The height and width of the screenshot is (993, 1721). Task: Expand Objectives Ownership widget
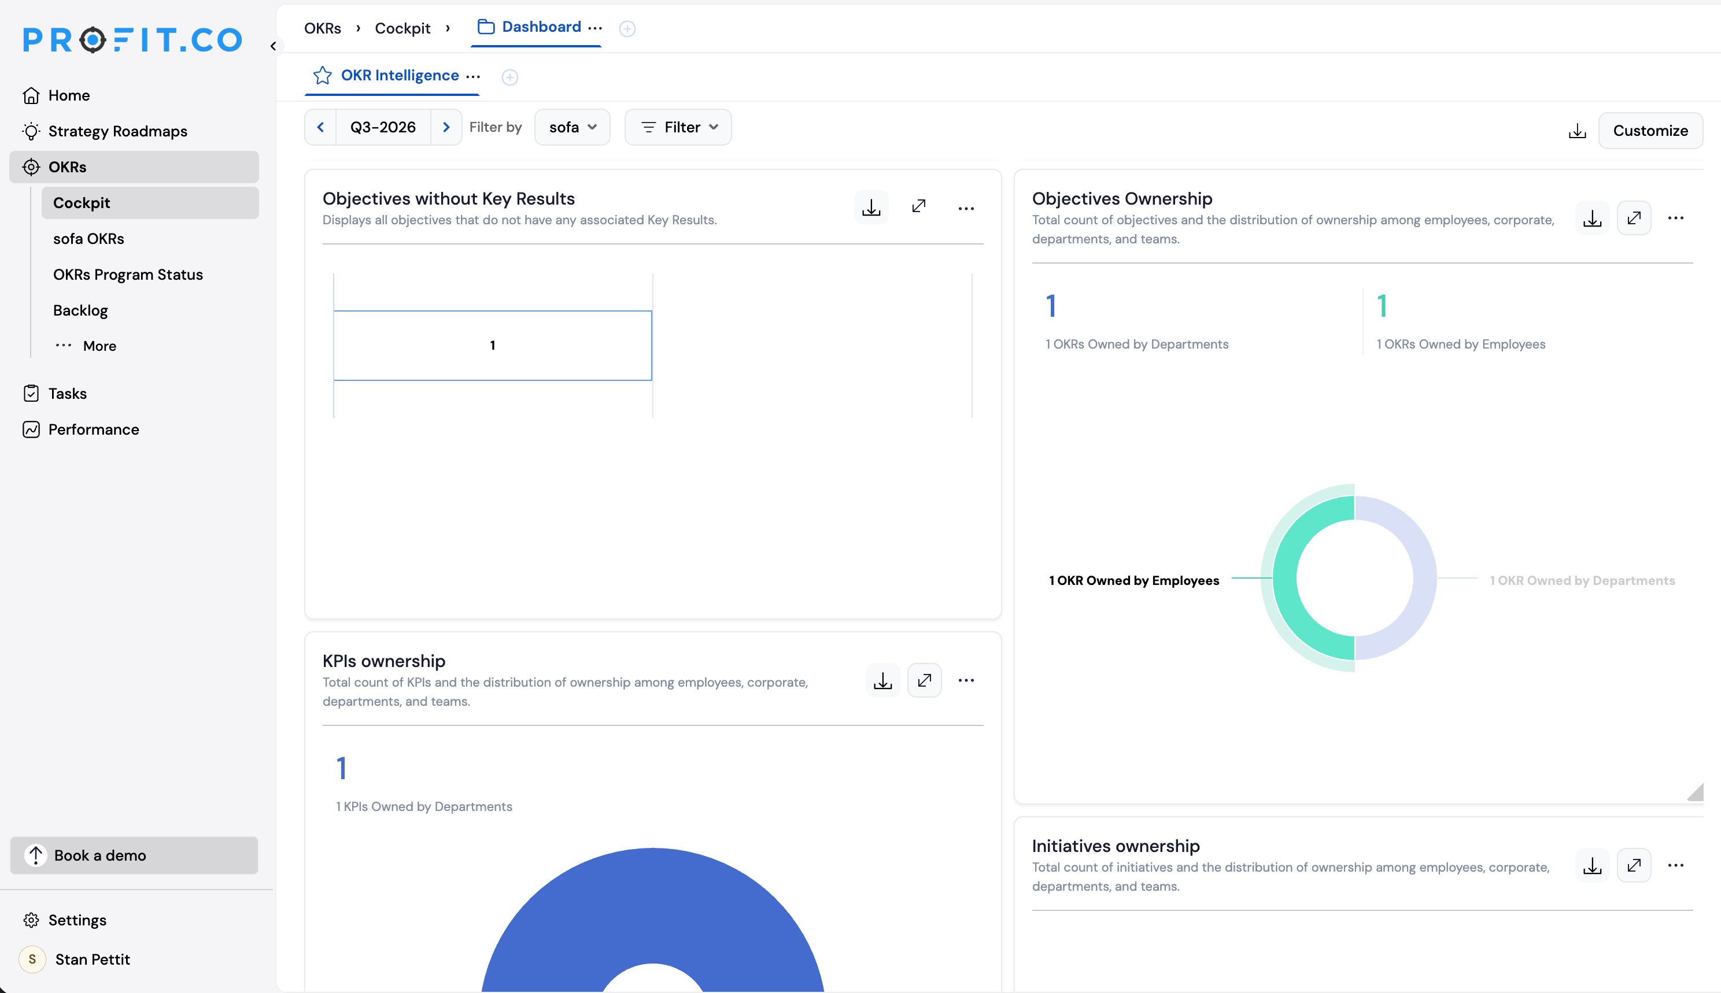coord(1634,218)
